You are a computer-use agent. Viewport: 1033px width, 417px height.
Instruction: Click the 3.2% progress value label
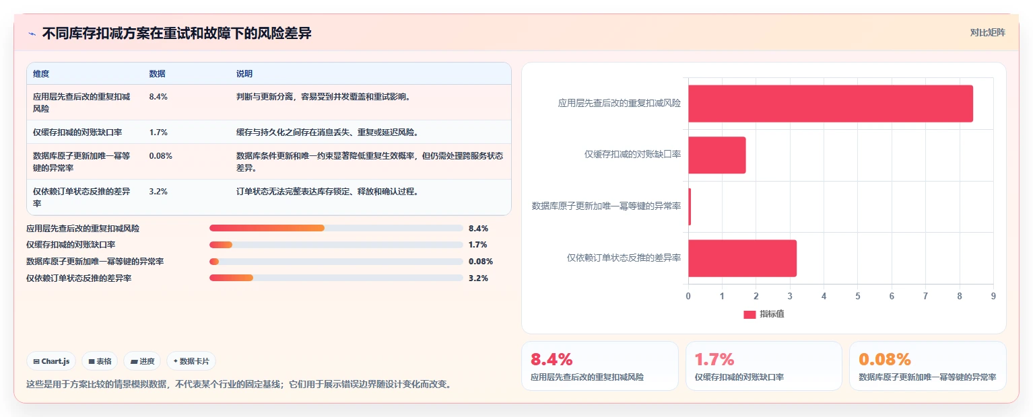(x=478, y=278)
